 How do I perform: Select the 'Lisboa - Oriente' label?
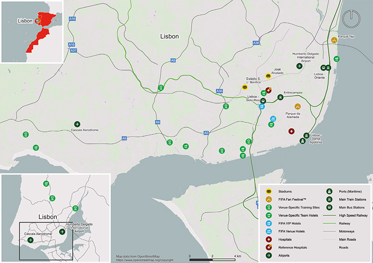[319, 76]
